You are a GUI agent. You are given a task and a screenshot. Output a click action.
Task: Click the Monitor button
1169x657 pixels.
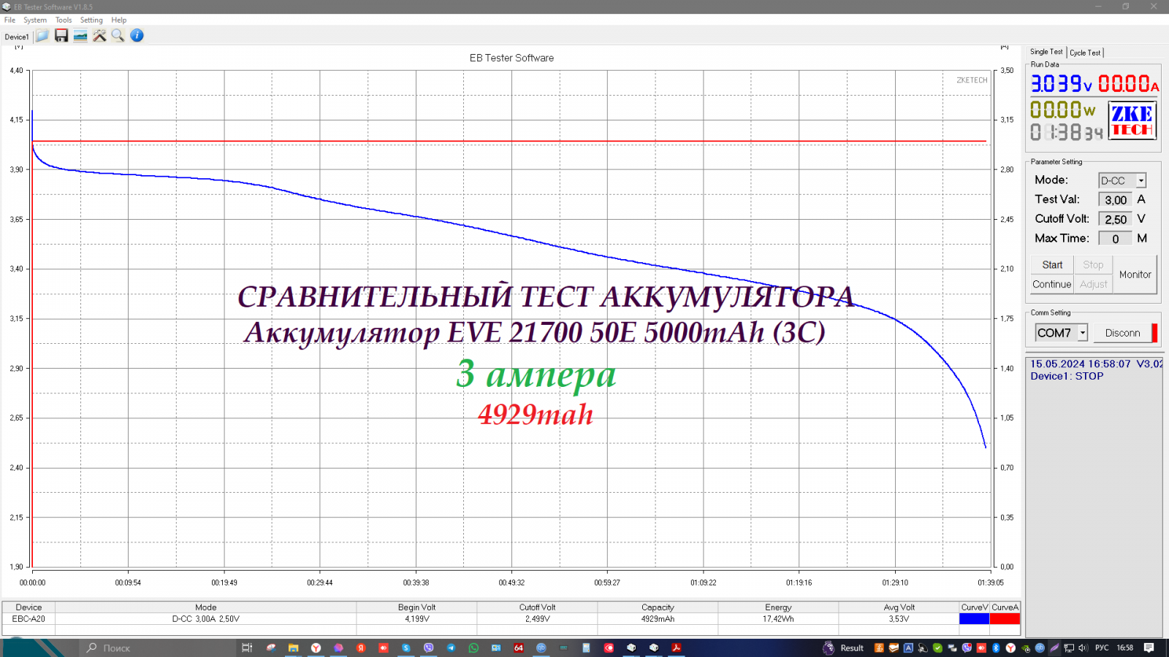click(1135, 274)
